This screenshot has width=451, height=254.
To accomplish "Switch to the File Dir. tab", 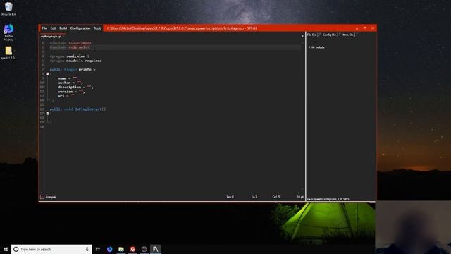I will click(x=311, y=35).
